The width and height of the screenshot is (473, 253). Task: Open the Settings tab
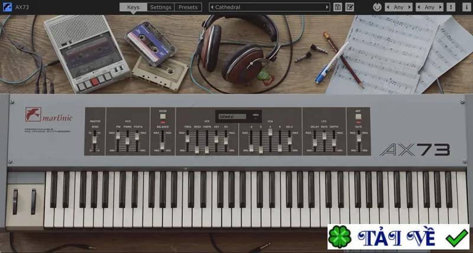pos(160,7)
